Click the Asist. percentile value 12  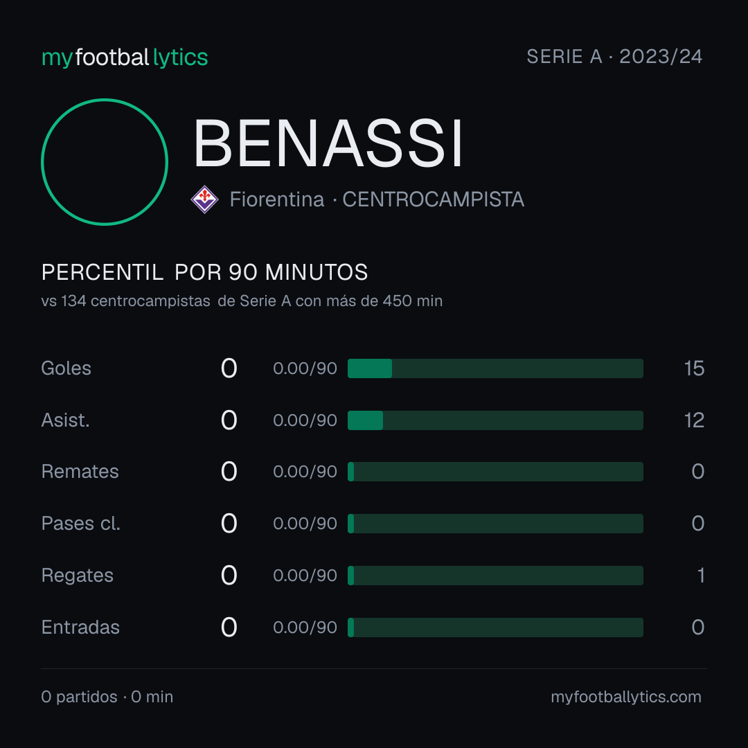click(694, 420)
